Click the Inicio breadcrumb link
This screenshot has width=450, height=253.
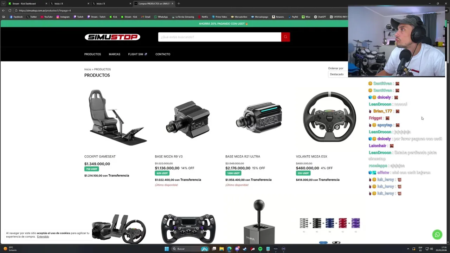(x=88, y=69)
